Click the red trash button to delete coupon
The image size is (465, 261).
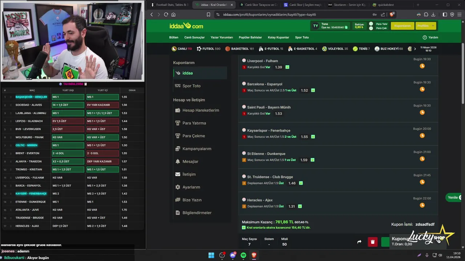(x=373, y=242)
